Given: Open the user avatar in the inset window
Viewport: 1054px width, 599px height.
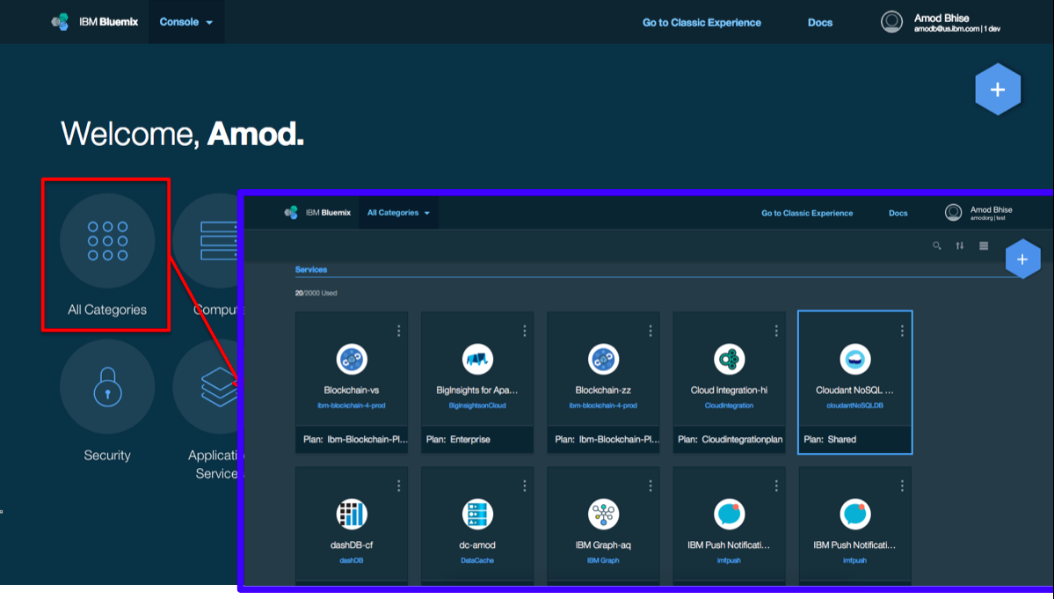Looking at the screenshot, I should point(953,213).
